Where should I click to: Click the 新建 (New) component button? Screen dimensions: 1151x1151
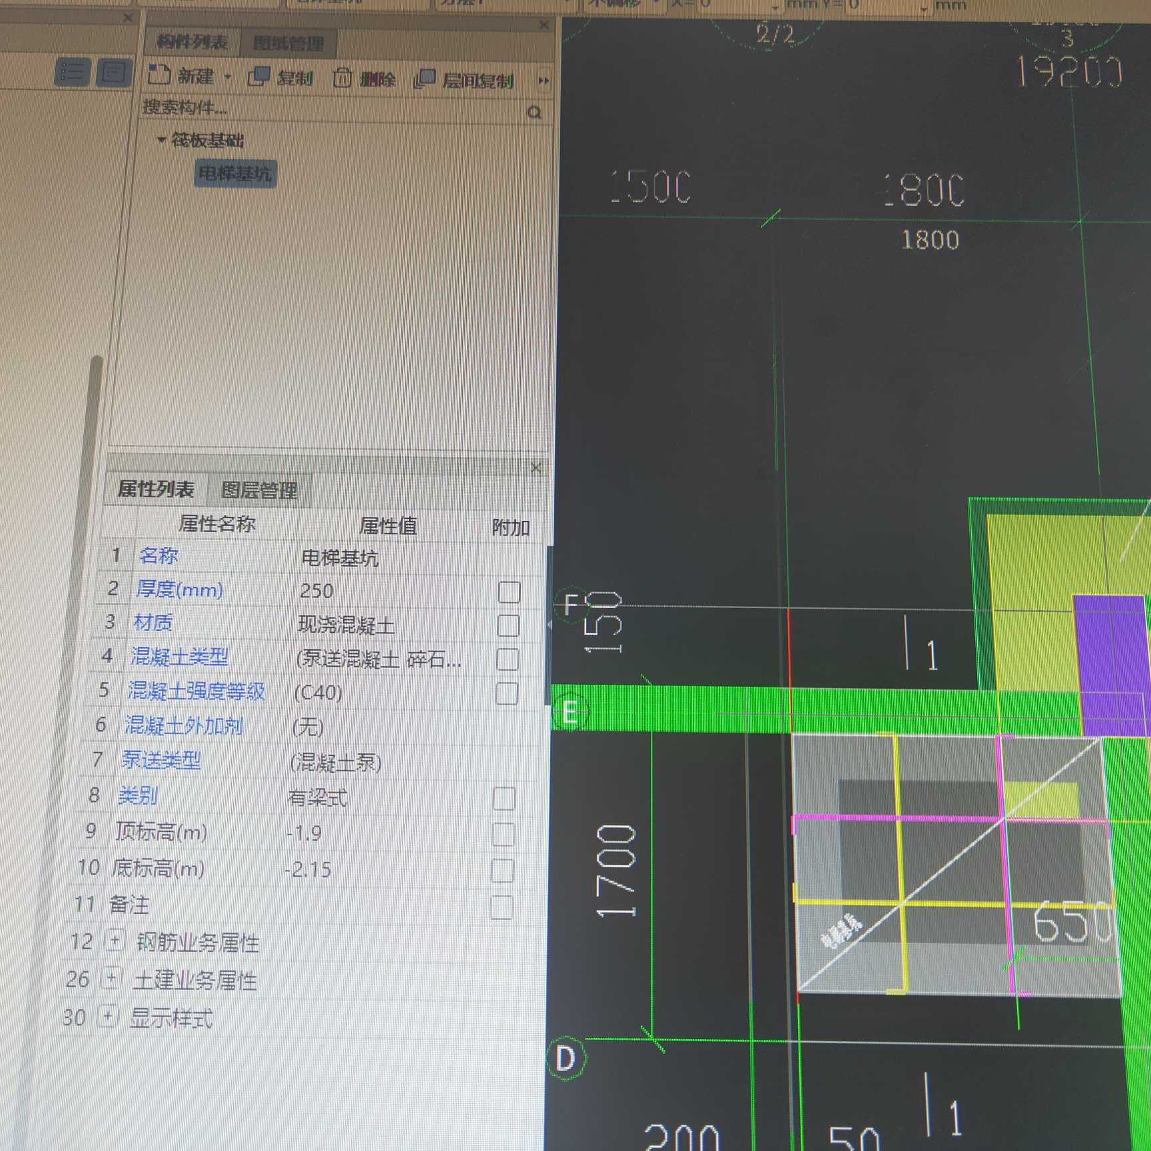[181, 76]
